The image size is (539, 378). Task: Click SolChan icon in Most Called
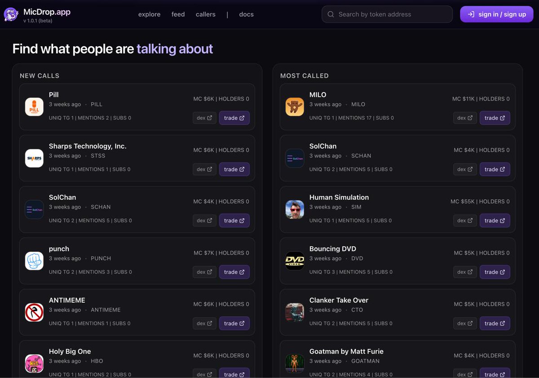click(295, 158)
